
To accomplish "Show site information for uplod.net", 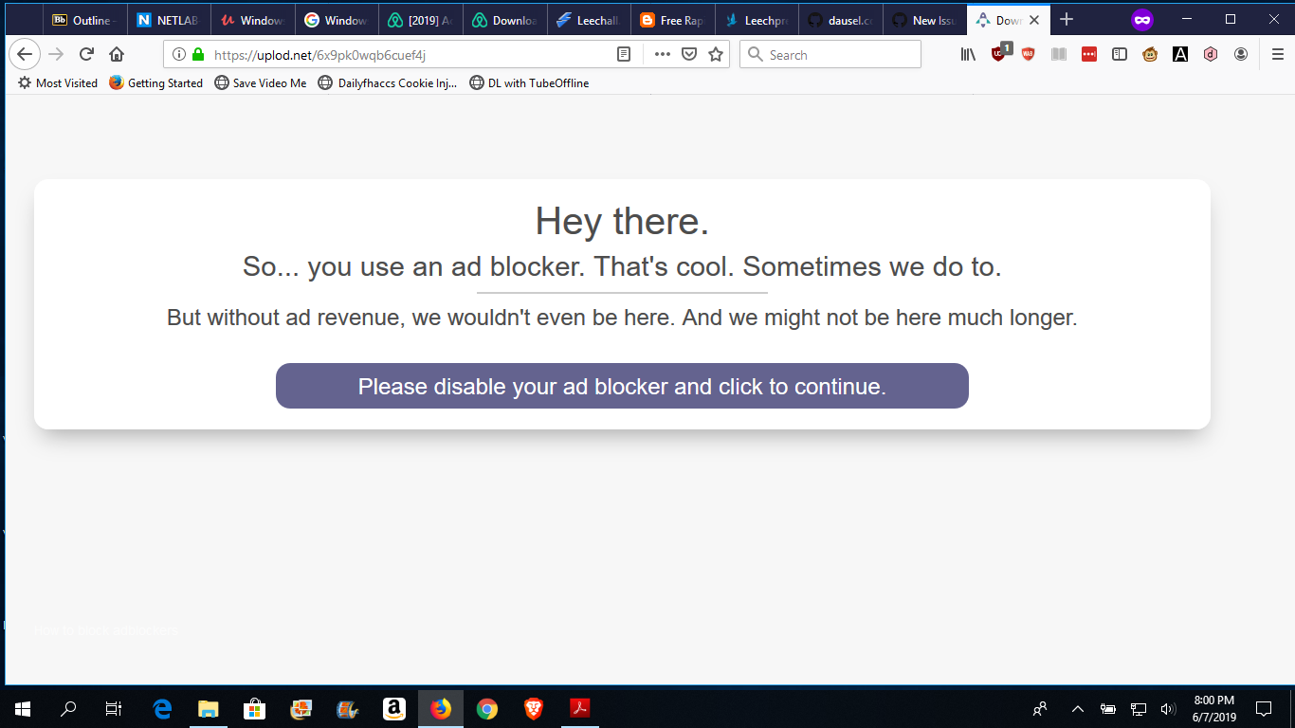I will (x=178, y=54).
